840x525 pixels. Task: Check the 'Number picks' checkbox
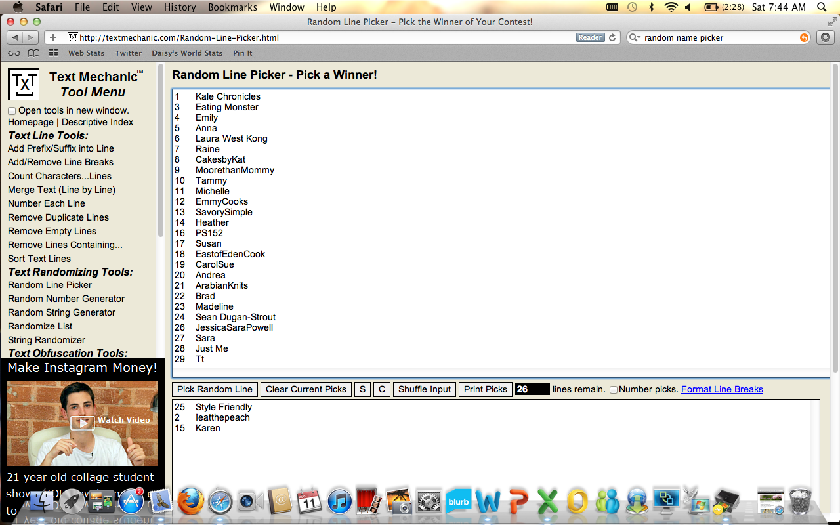(614, 390)
